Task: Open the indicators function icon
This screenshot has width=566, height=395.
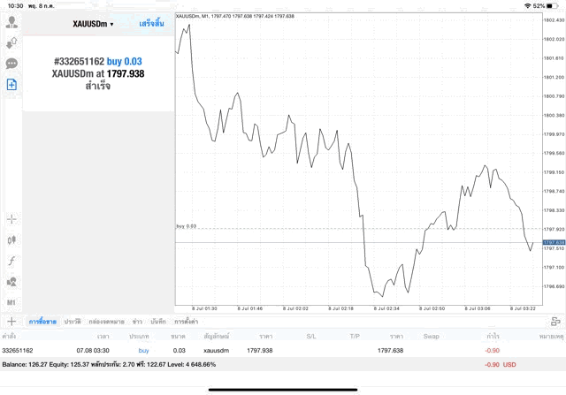Action: [11, 261]
